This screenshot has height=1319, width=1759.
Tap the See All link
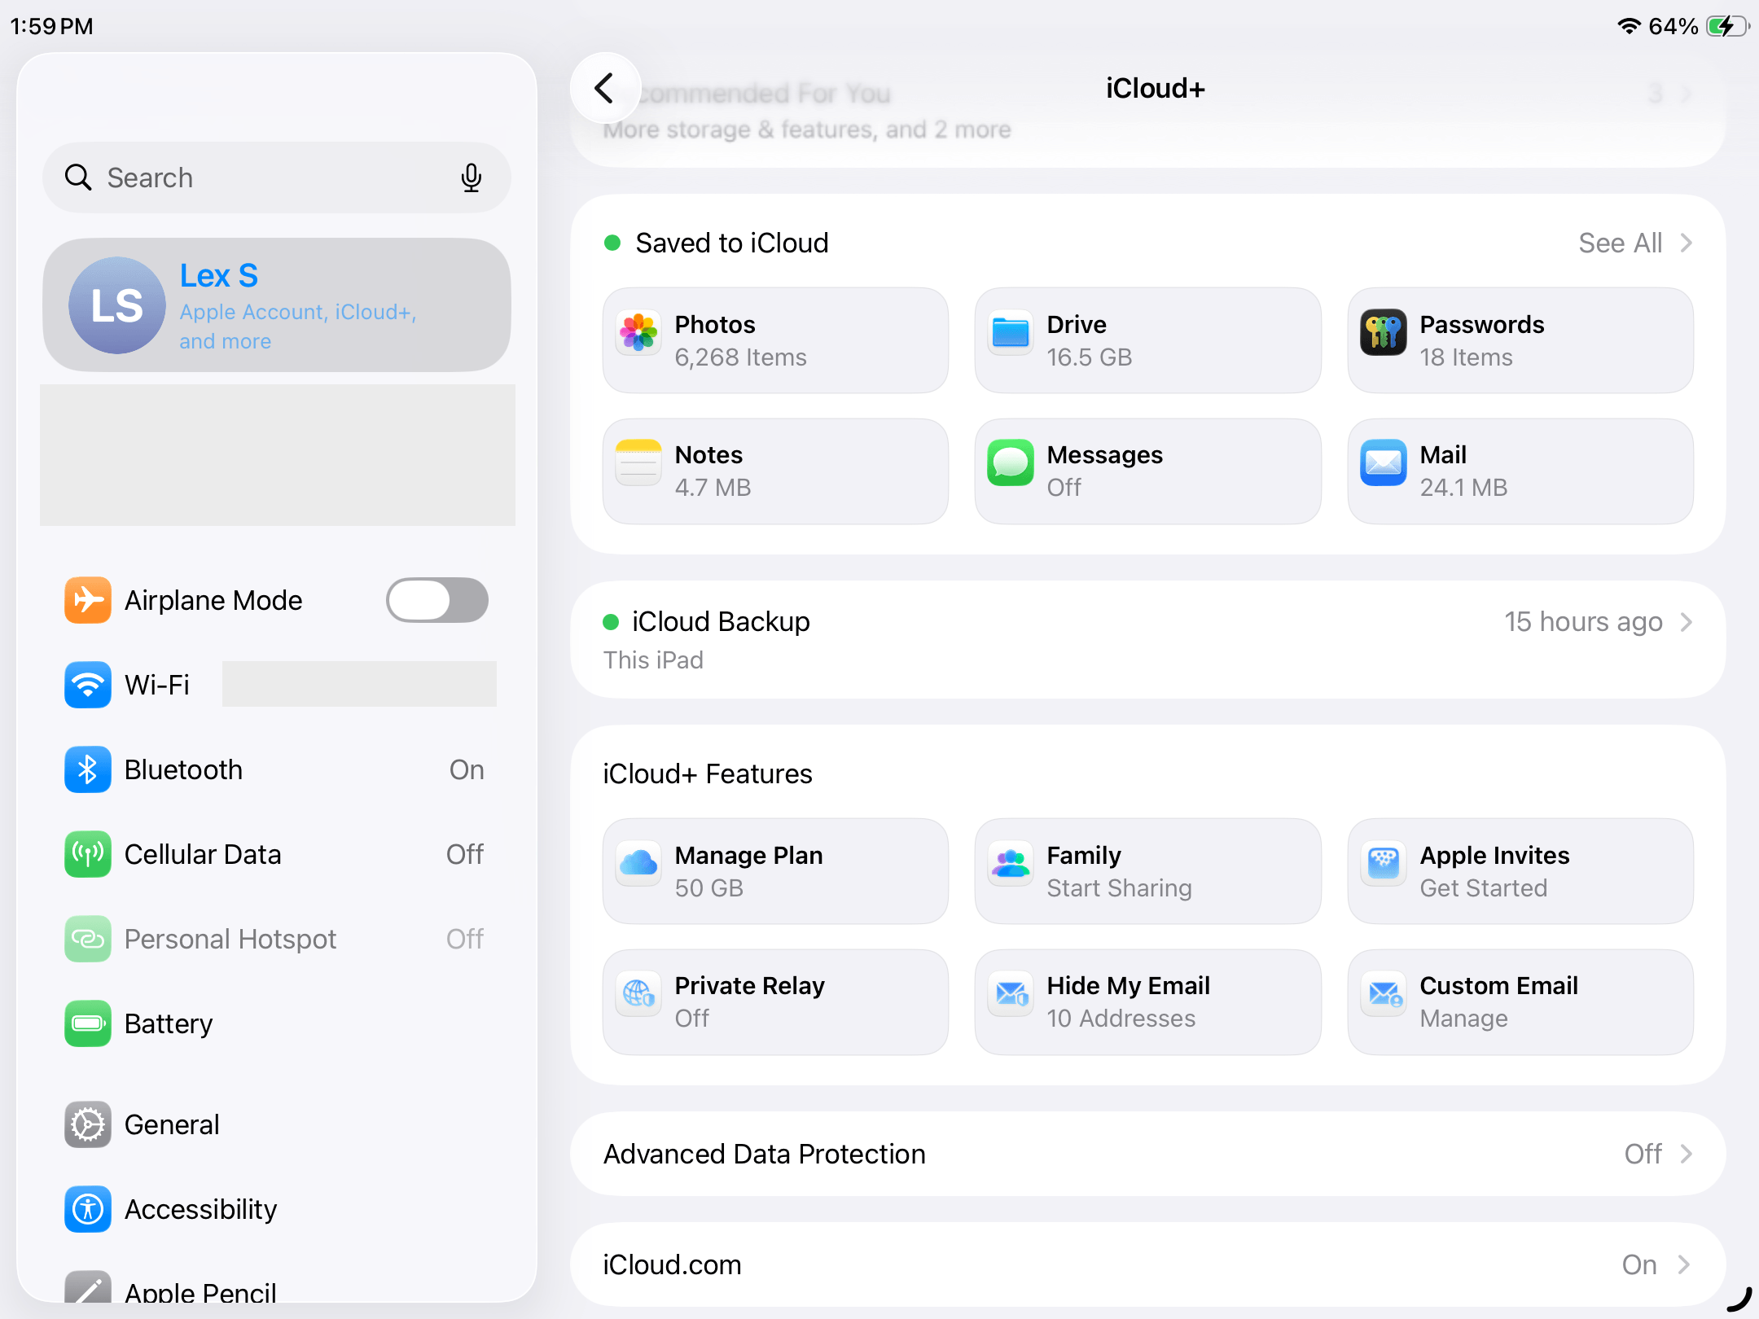tap(1621, 243)
